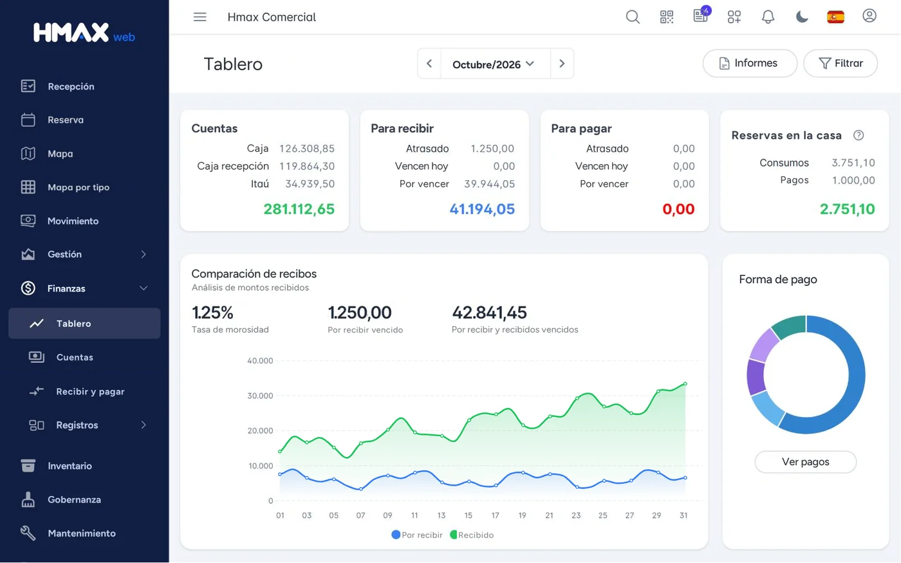Open Recepción in the sidebar
Image resolution: width=901 pixels, height=563 pixels.
[x=84, y=86]
